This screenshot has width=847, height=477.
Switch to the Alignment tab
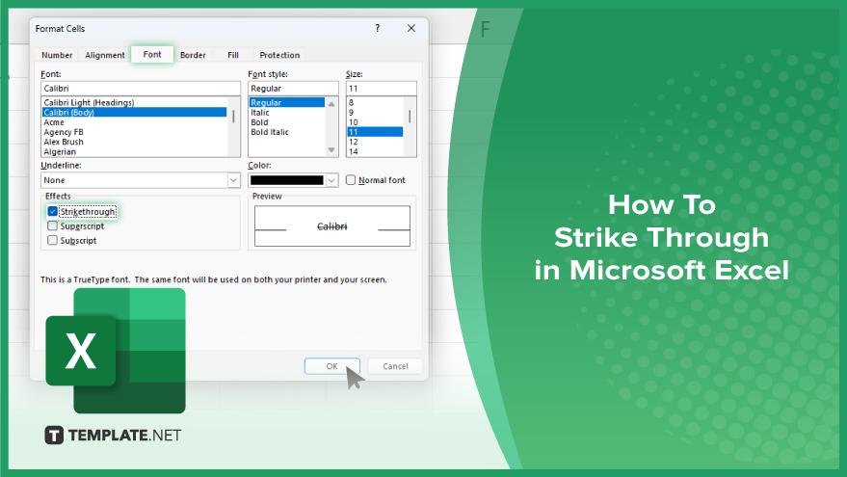pyautogui.click(x=105, y=55)
